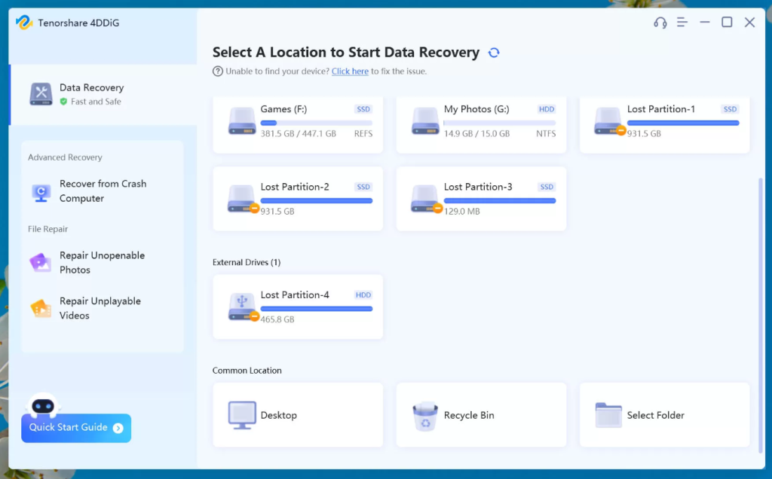Click the '465.8 GB' size text
The width and height of the screenshot is (772, 479).
point(277,319)
